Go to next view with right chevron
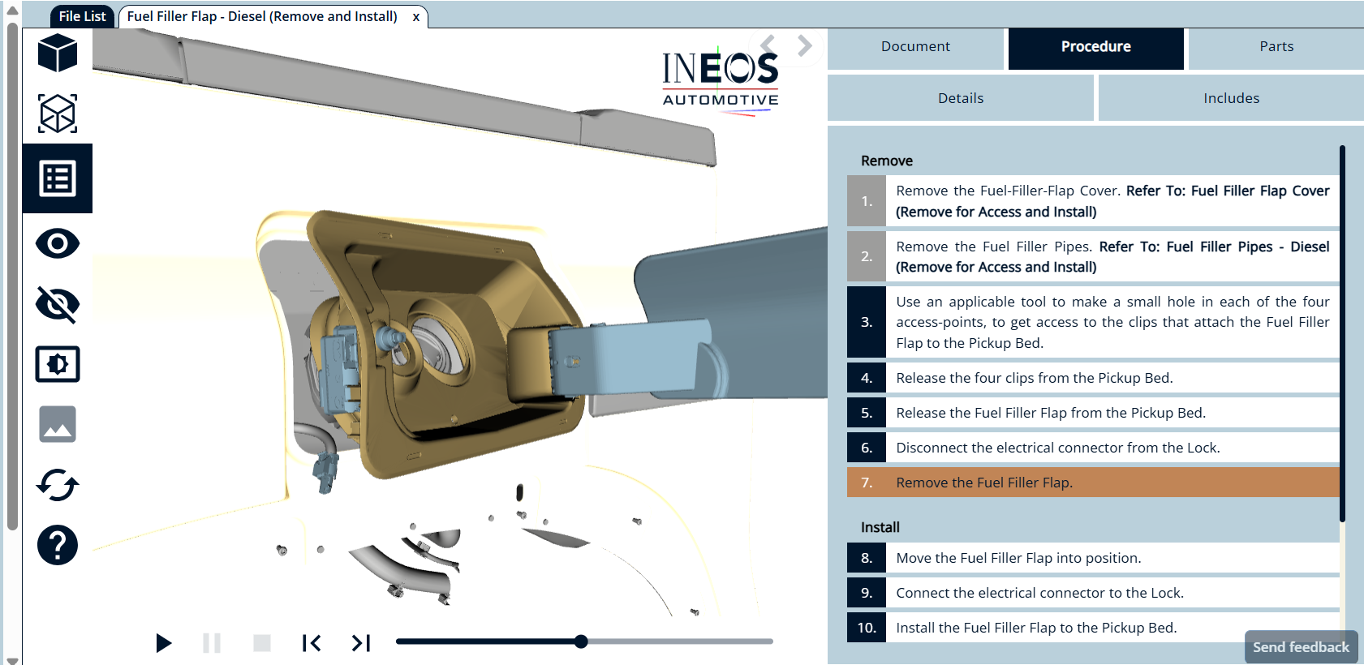The height and width of the screenshot is (665, 1364). coord(804,45)
